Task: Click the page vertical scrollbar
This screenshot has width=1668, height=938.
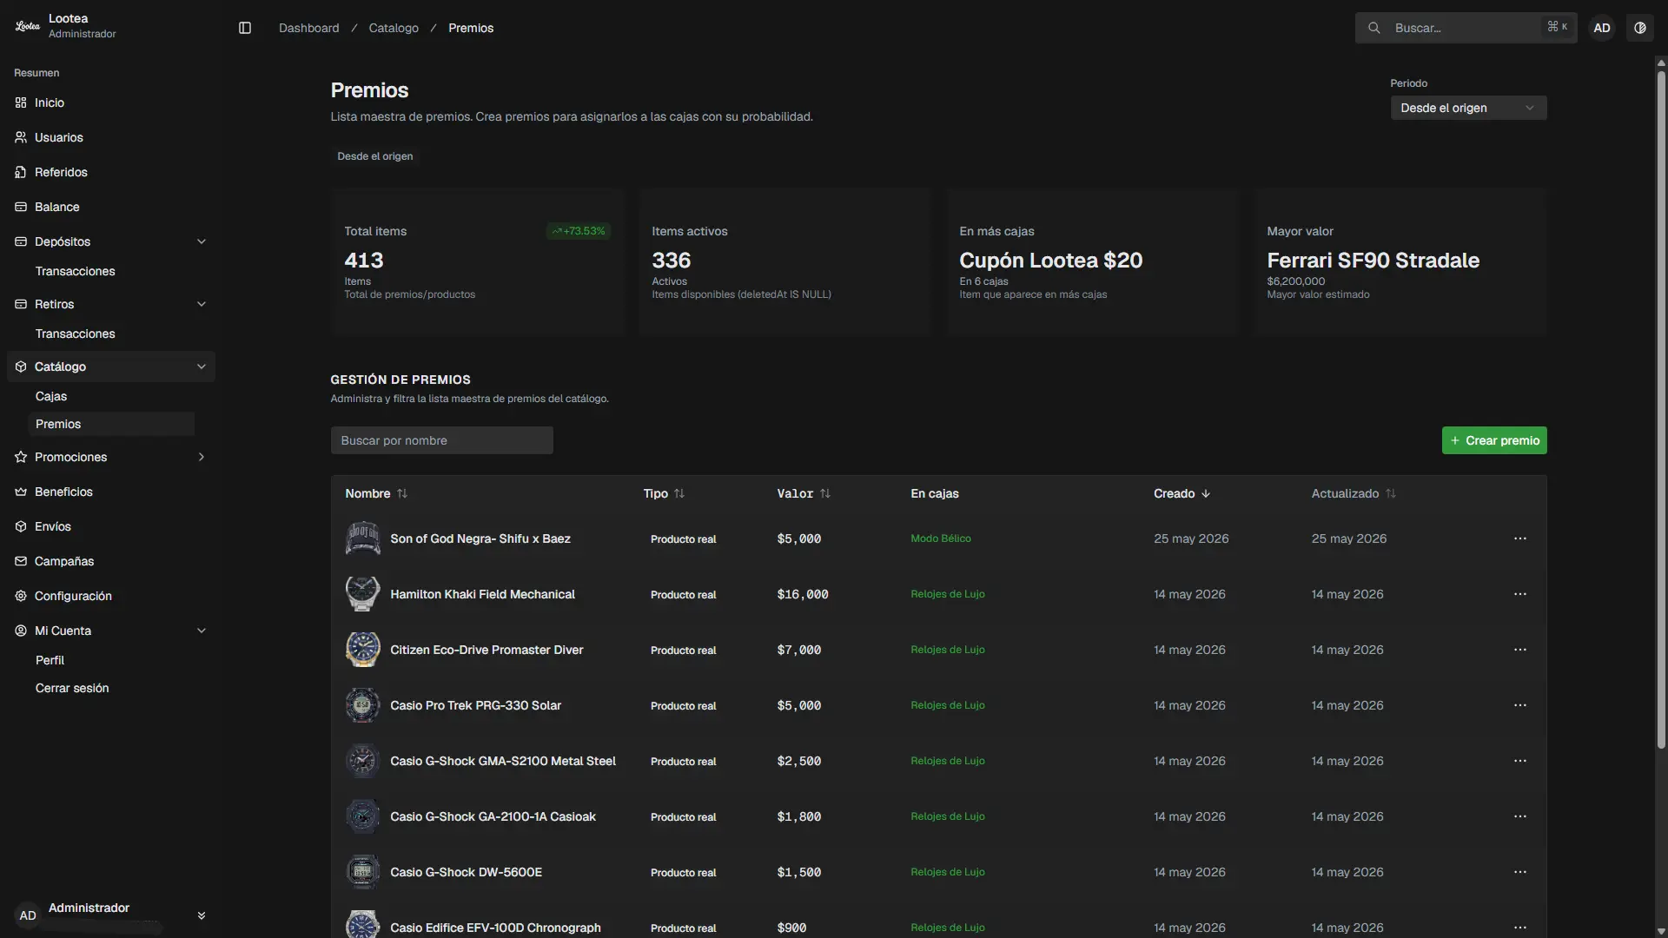Action: point(1661,408)
